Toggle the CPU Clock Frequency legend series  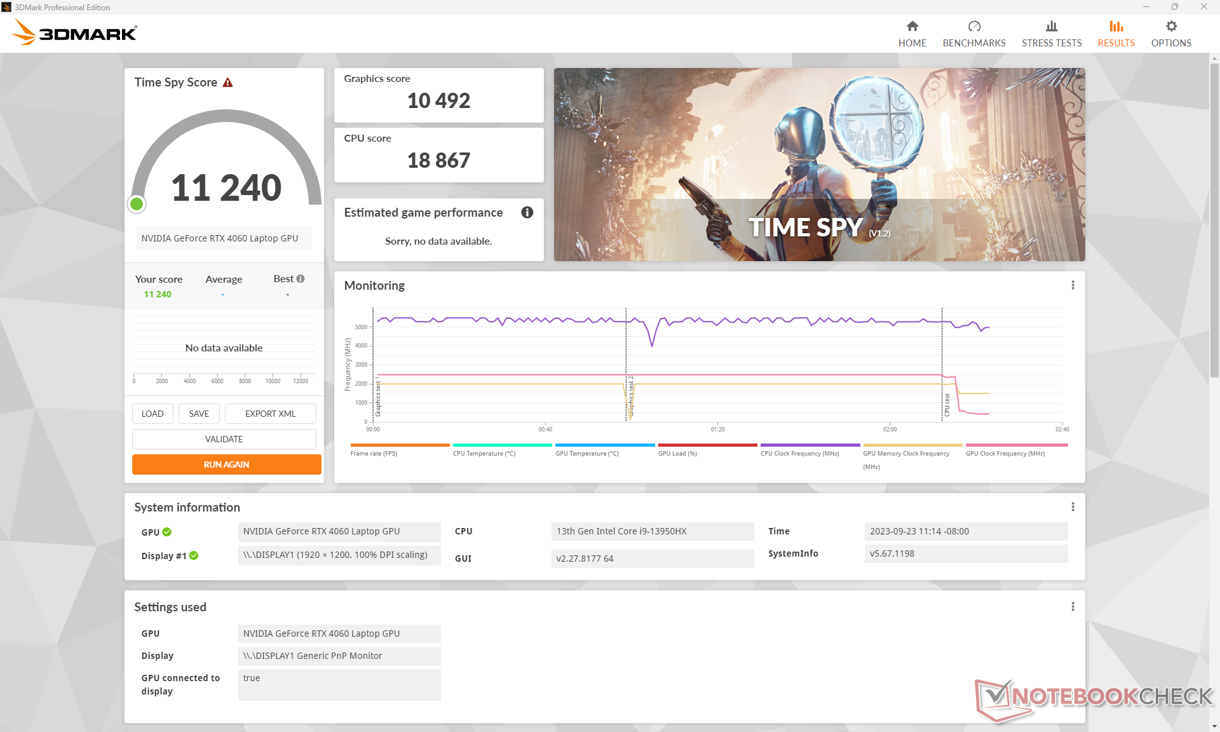click(799, 453)
